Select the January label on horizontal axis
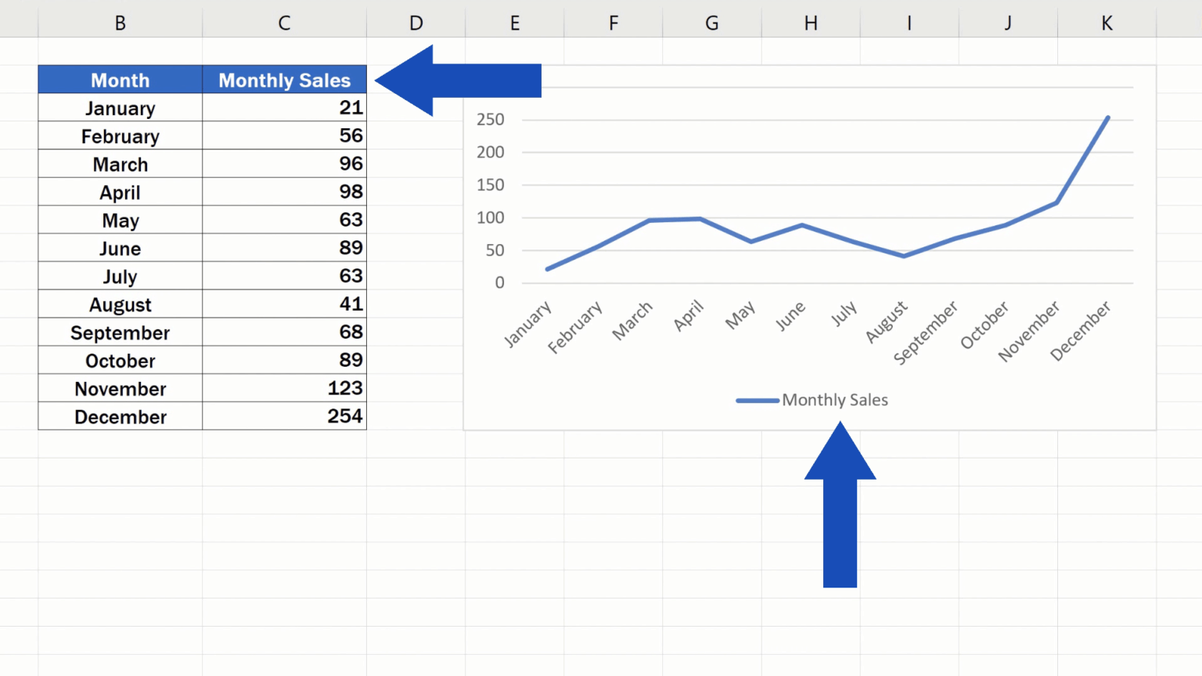 click(529, 322)
